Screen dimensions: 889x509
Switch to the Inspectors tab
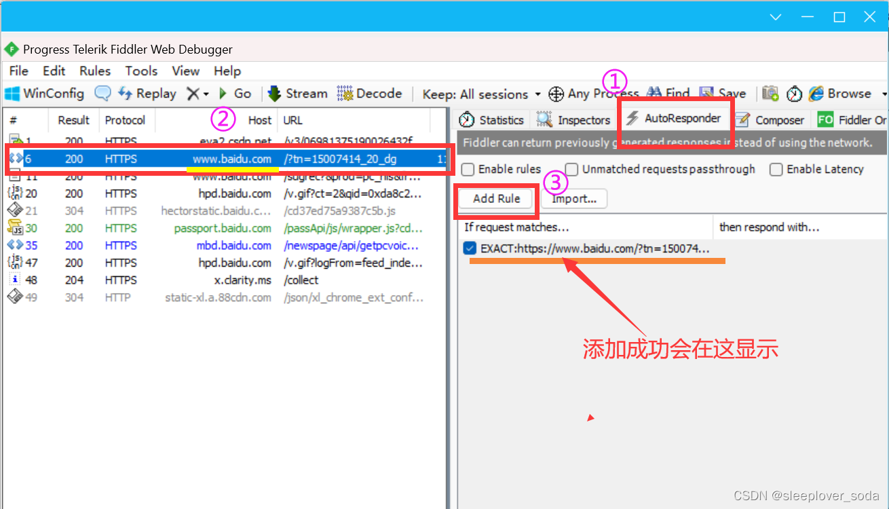pos(574,120)
